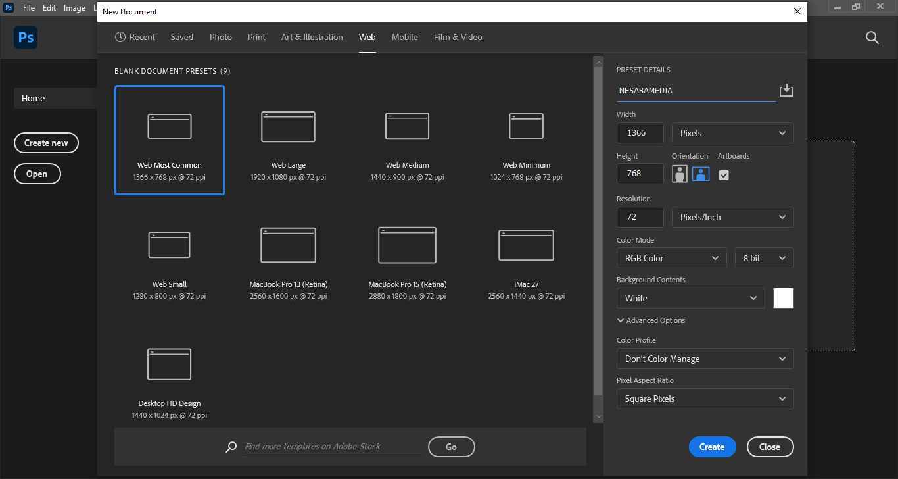Expand the Don't Color Manage profile dropdown
The height and width of the screenshot is (479, 898).
(705, 359)
